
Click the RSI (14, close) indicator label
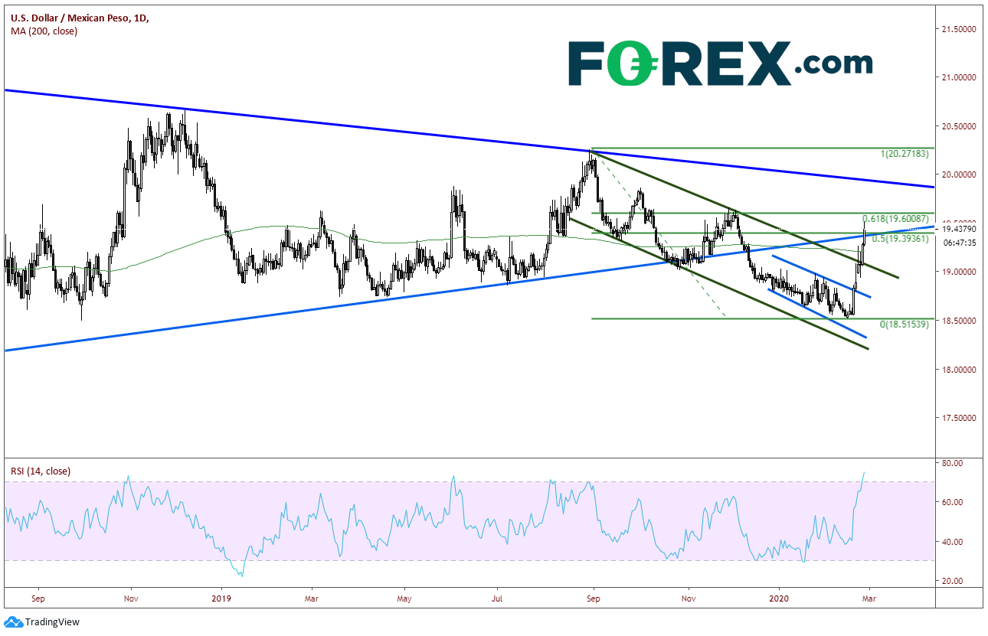[41, 471]
